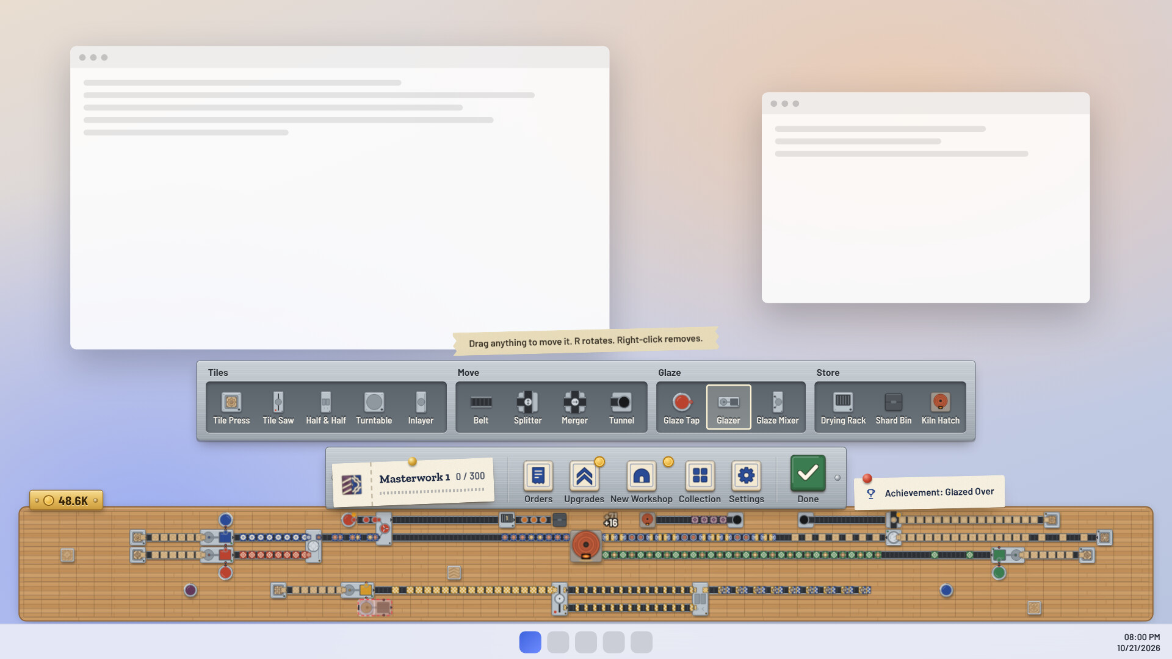Click the active blue taskbar app
1172x659 pixels.
(530, 642)
